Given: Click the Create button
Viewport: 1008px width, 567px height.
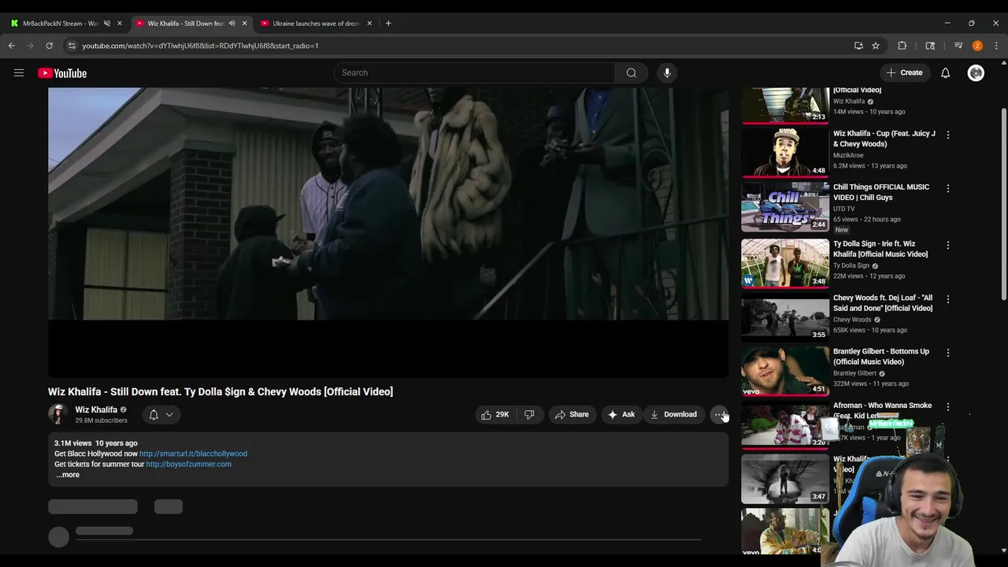Looking at the screenshot, I should click(904, 72).
